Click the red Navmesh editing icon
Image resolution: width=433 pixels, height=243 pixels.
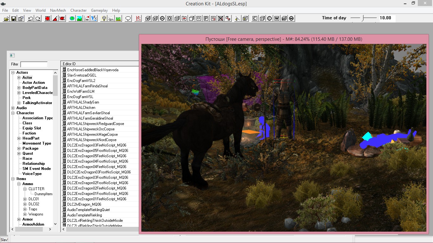(x=138, y=19)
